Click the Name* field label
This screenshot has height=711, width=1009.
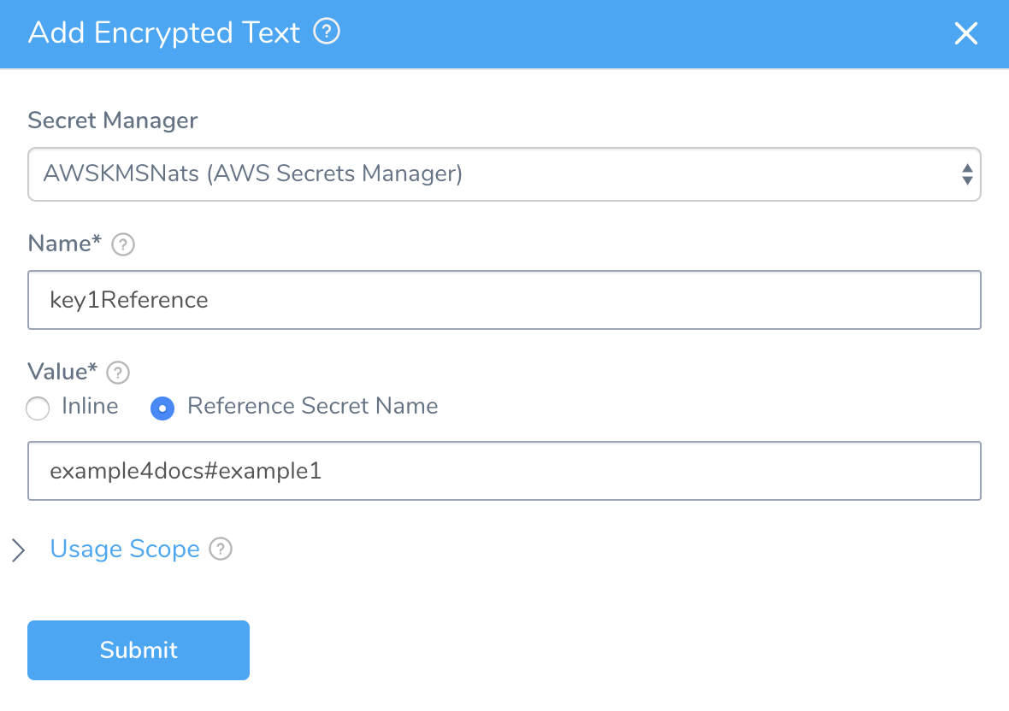click(x=64, y=244)
